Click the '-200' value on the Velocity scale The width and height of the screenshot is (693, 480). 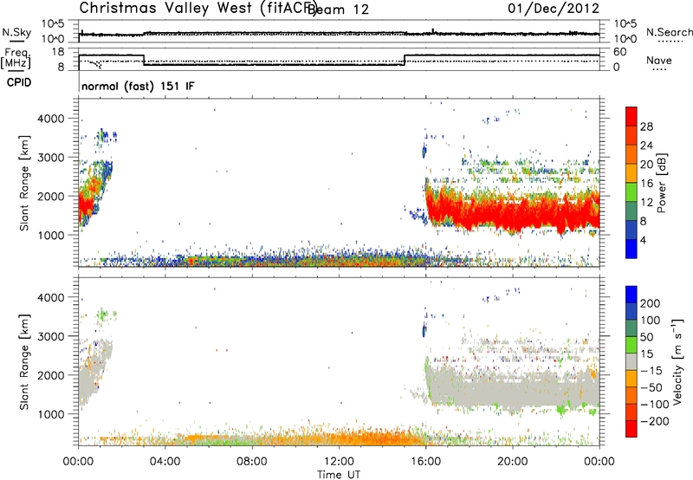tap(655, 421)
